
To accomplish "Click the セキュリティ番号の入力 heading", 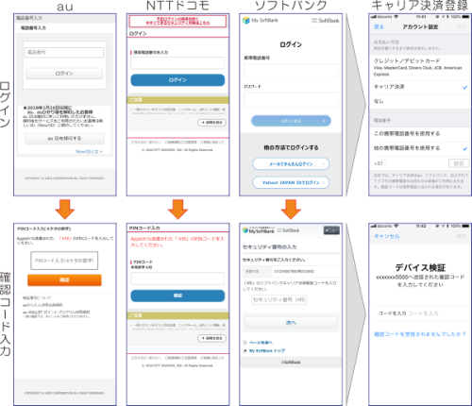I will pos(270,247).
